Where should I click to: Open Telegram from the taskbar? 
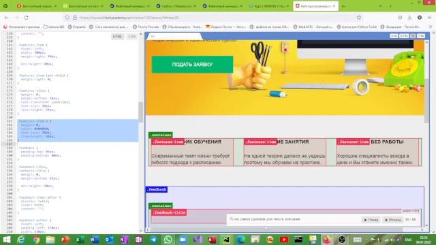point(153,240)
